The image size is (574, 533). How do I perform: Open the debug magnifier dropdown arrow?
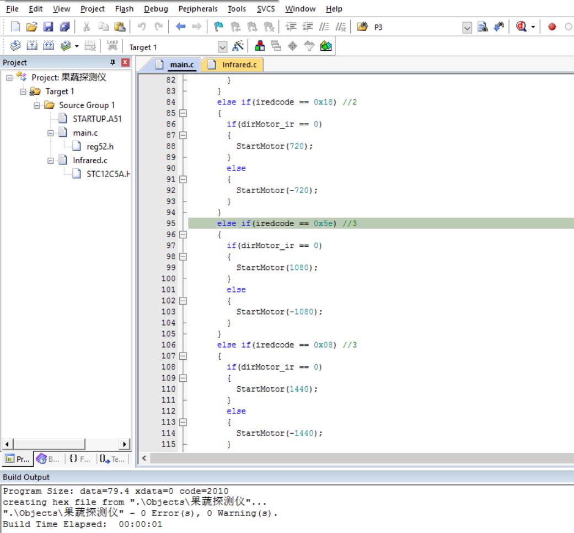click(x=533, y=26)
